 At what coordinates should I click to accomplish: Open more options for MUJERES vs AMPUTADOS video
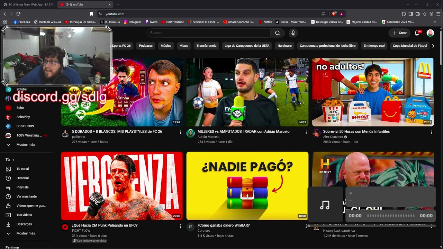coord(306,132)
